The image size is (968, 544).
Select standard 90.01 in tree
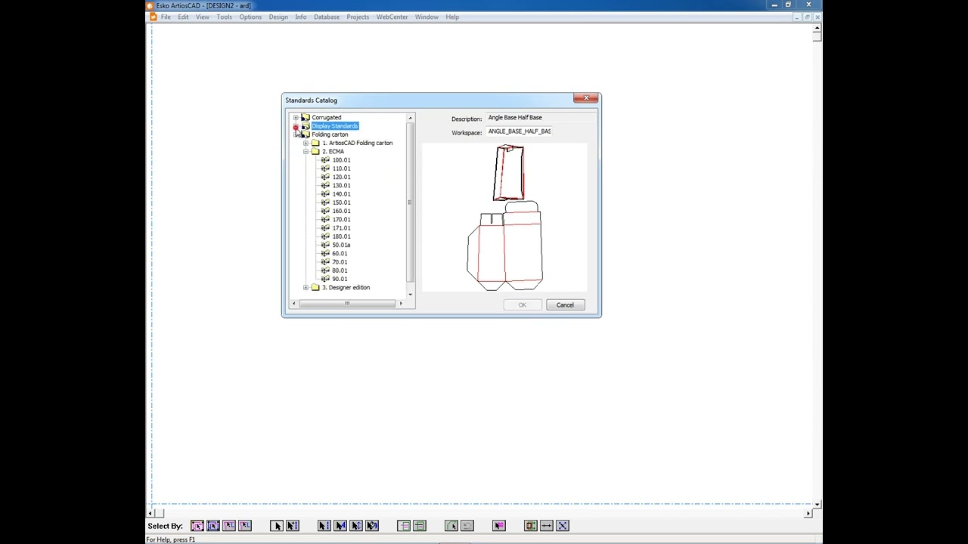point(340,279)
